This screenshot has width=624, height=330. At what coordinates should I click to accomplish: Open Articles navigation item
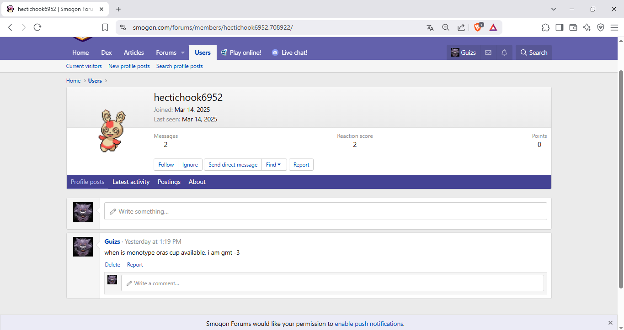(x=134, y=52)
